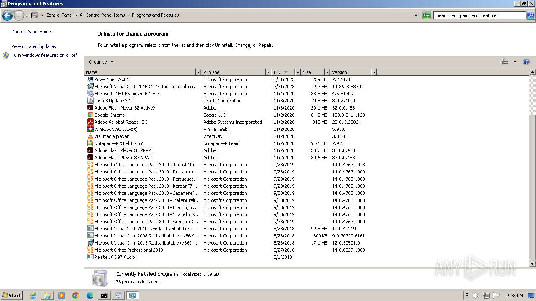
Task: Click the Java 8 Update 271 icon
Action: [x=90, y=101]
